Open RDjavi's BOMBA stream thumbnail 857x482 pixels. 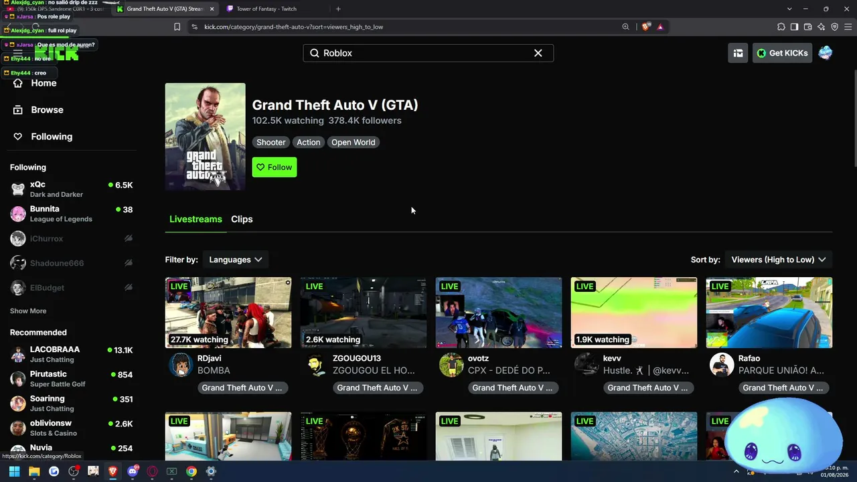click(228, 313)
